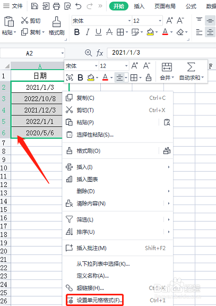The width and height of the screenshot is (216, 306).
Task: Select 插入图表 in context menu
Action: click(x=117, y=179)
